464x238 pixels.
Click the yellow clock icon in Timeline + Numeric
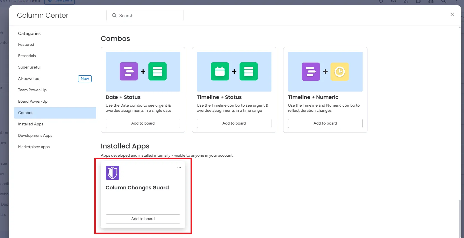(340, 72)
